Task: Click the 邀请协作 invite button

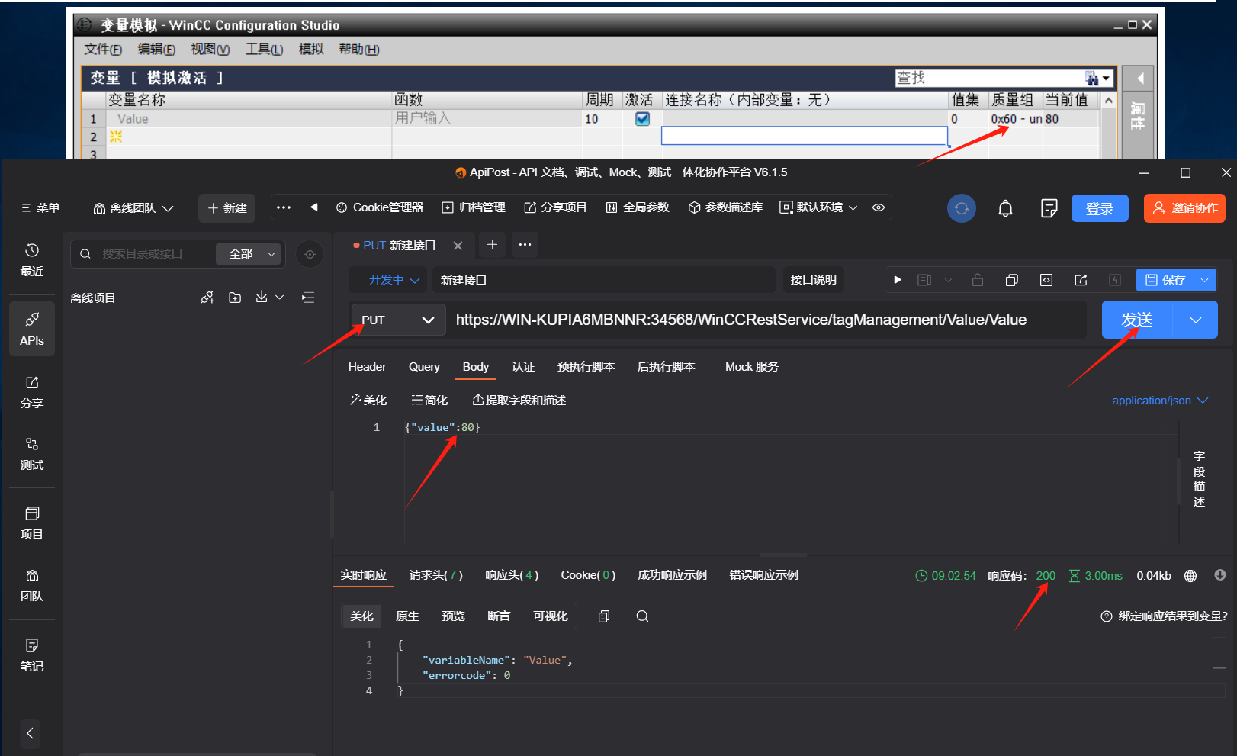Action: click(x=1184, y=208)
